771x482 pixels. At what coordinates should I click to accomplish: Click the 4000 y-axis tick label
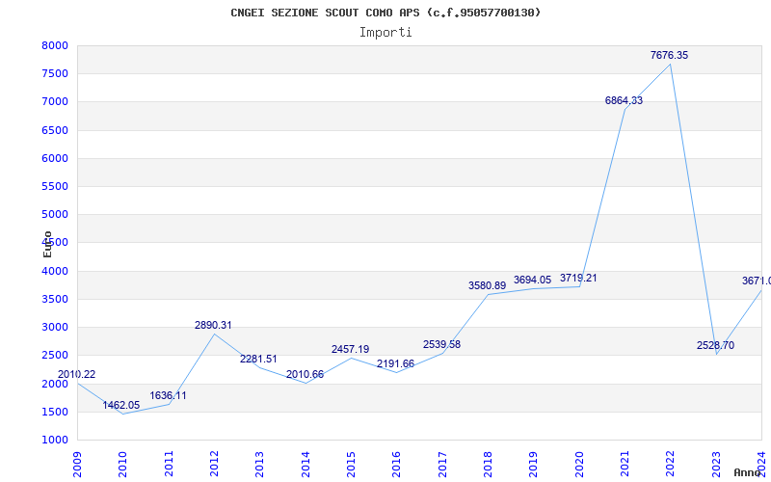[55, 271]
